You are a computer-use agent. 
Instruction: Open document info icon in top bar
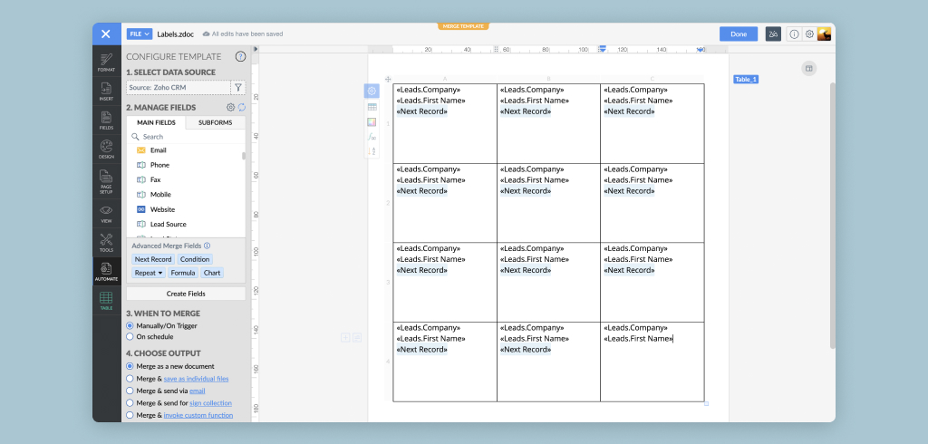point(794,34)
